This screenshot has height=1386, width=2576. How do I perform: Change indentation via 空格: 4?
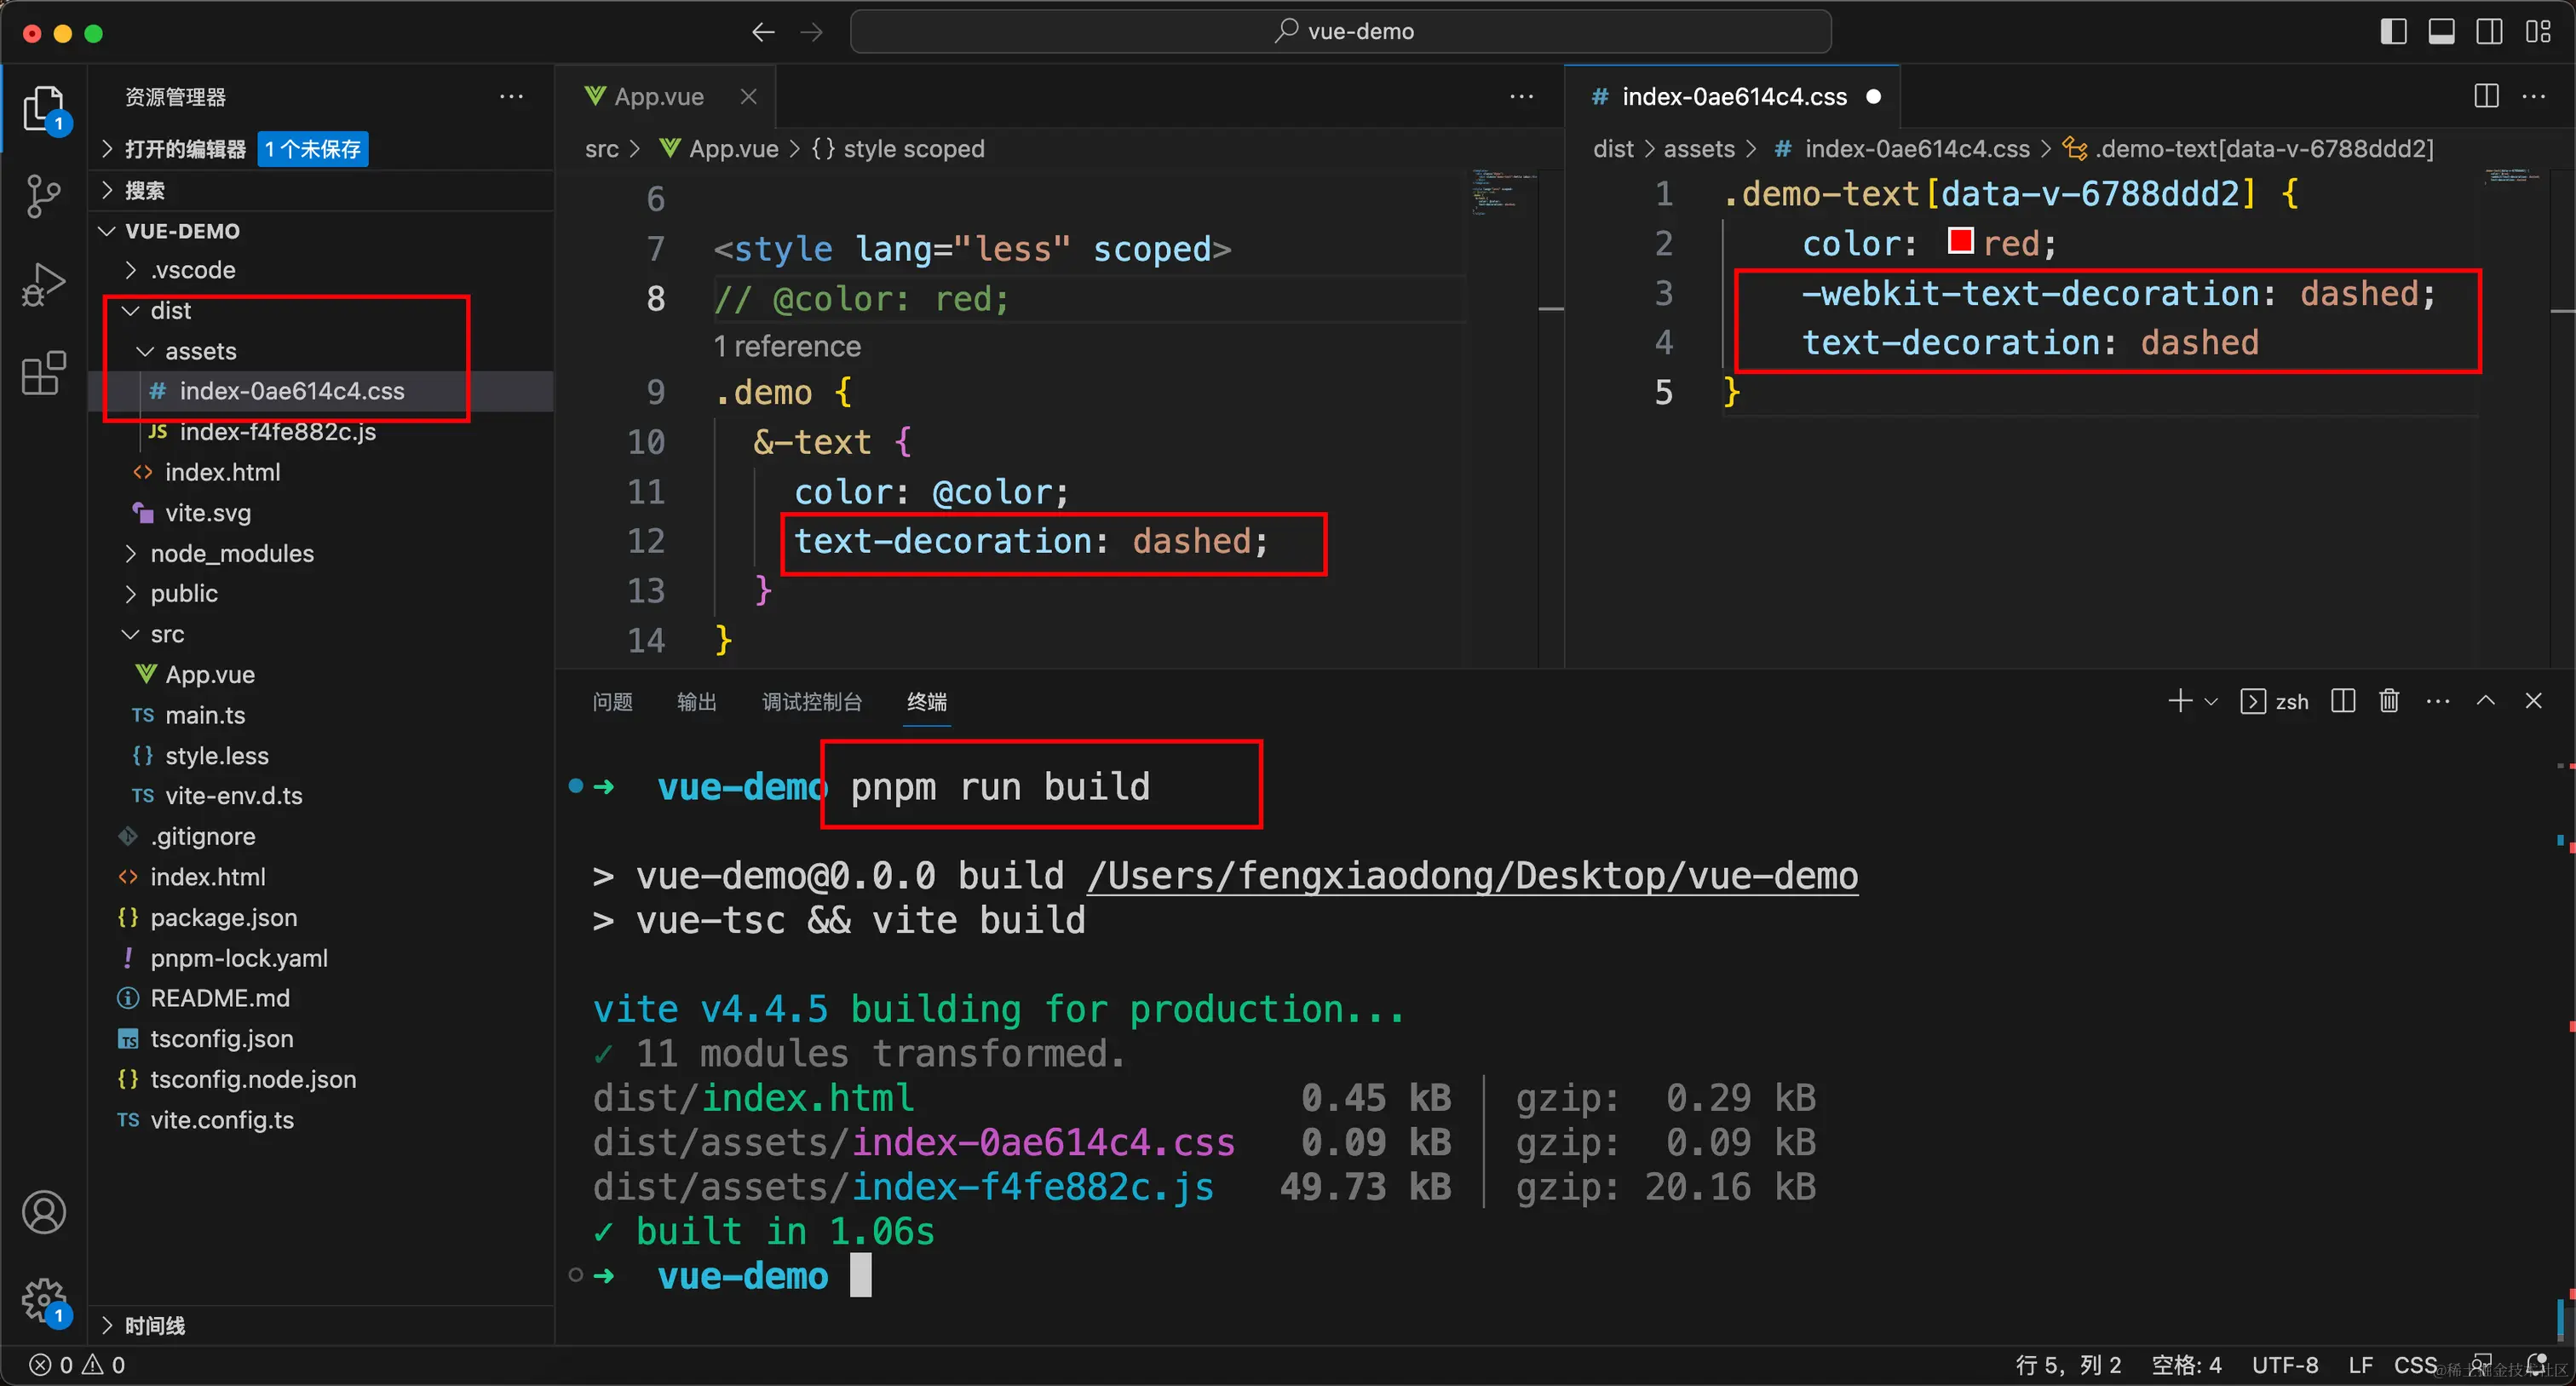pyautogui.click(x=2187, y=1365)
